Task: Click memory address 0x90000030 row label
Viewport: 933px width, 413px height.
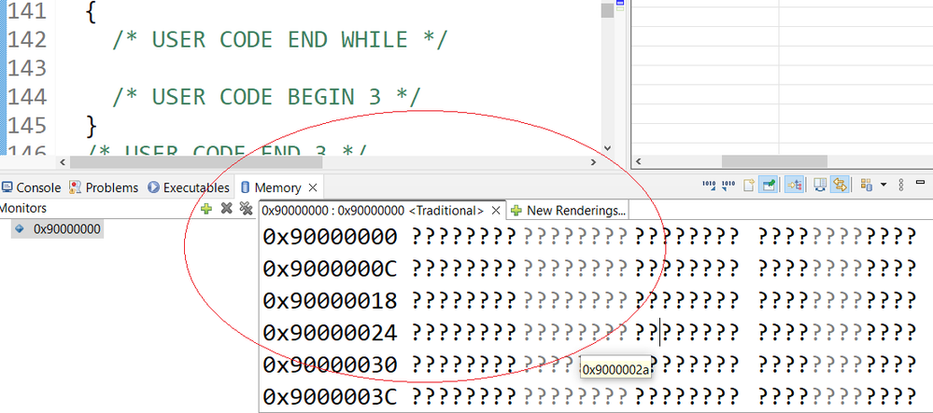Action: pyautogui.click(x=330, y=365)
